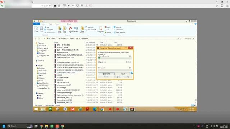Select Videos under This PC

41,81
